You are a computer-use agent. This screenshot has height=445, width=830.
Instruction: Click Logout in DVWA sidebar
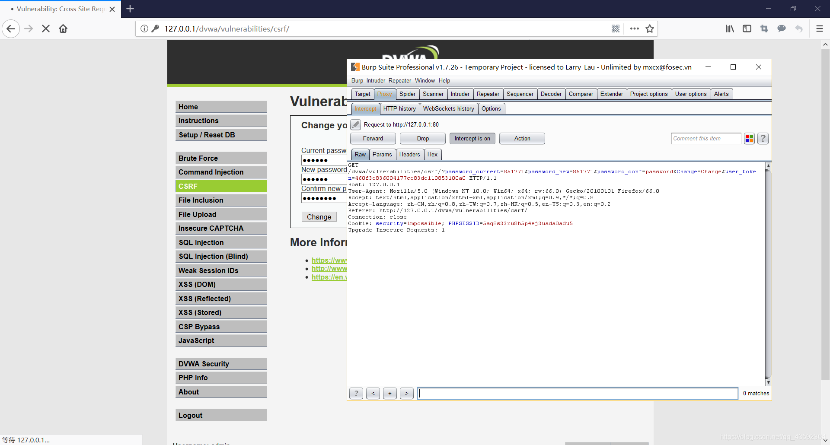[x=221, y=415]
